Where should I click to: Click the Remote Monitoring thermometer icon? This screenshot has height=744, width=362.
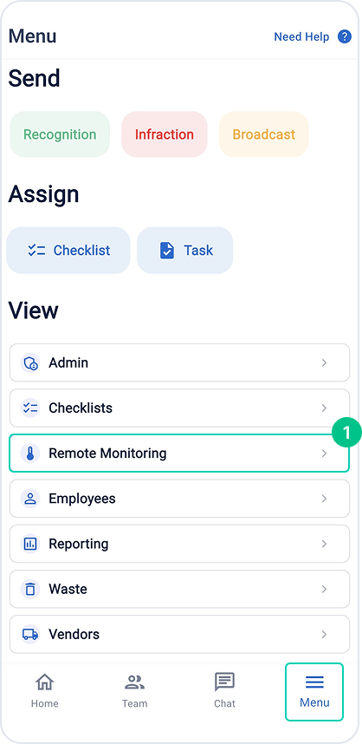30,454
